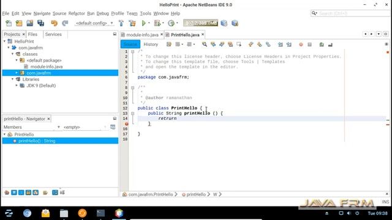The width and height of the screenshot is (392, 220).
Task: Click the Source view button
Action: click(130, 45)
